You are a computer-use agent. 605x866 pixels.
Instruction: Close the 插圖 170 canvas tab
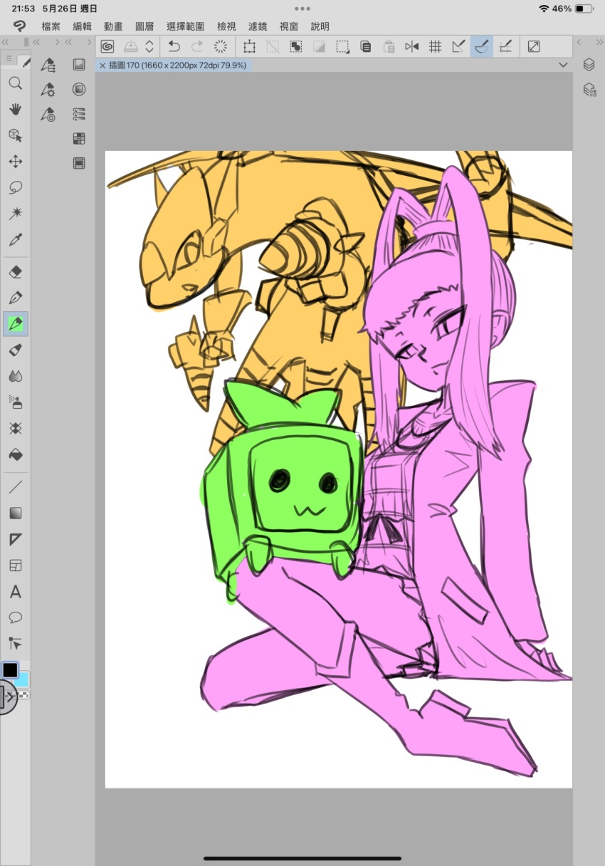coord(102,66)
